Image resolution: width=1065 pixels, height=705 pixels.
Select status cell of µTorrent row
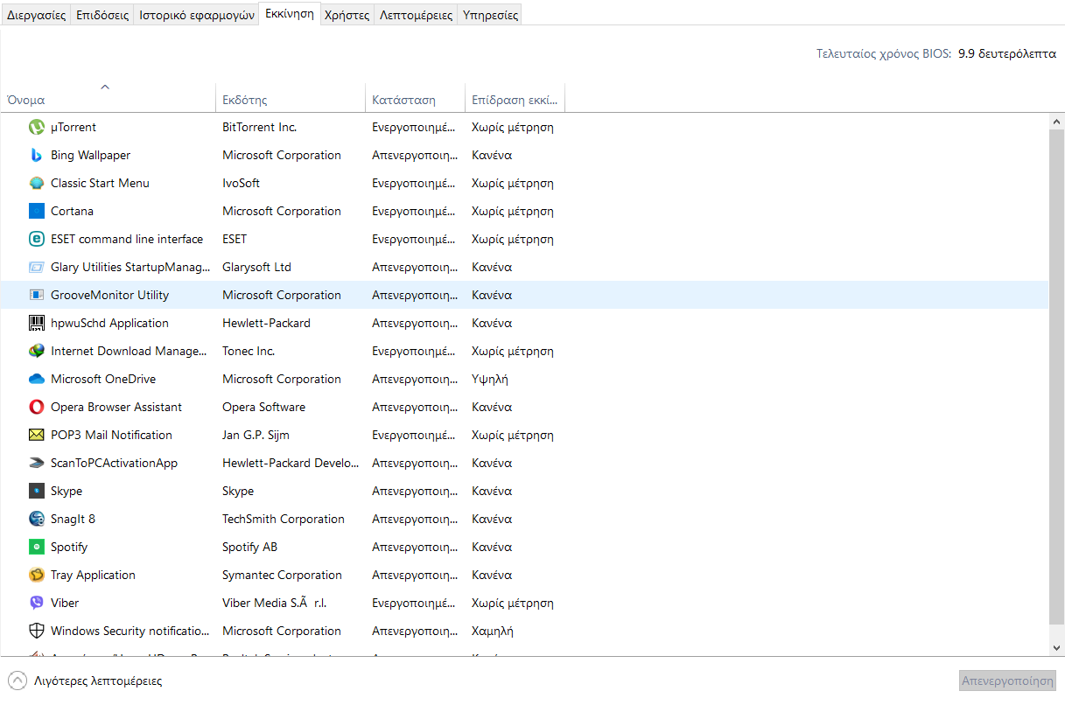click(414, 127)
